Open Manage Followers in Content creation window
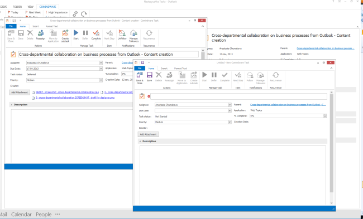Viewport: 363px width, 219px height. (x=133, y=36)
